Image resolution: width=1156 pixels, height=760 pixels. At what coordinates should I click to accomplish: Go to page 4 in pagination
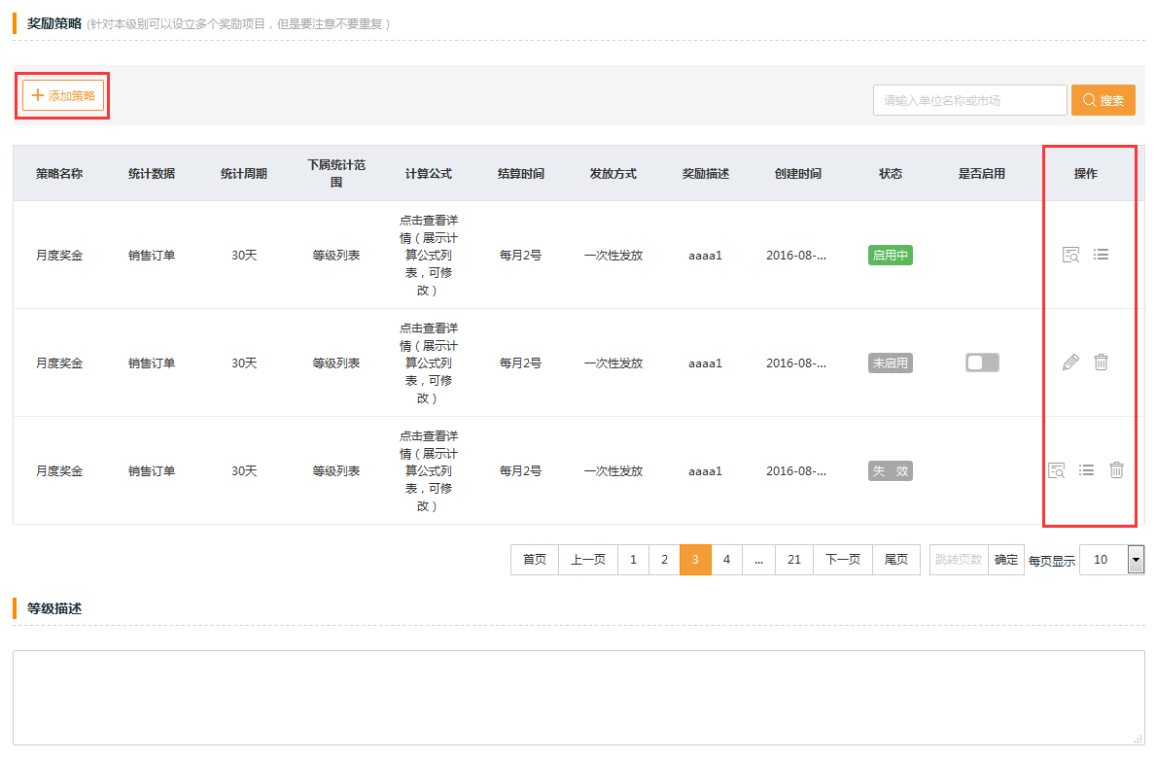coord(726,560)
